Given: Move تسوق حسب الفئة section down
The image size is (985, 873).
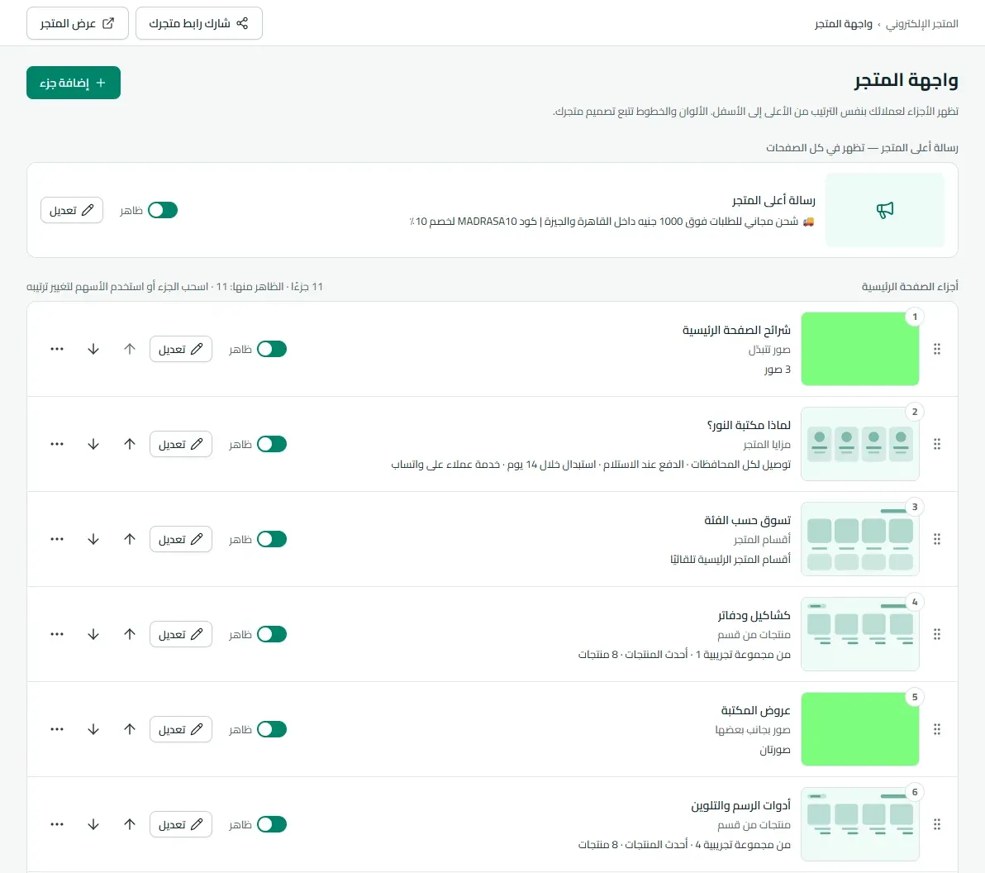Looking at the screenshot, I should coord(93,539).
